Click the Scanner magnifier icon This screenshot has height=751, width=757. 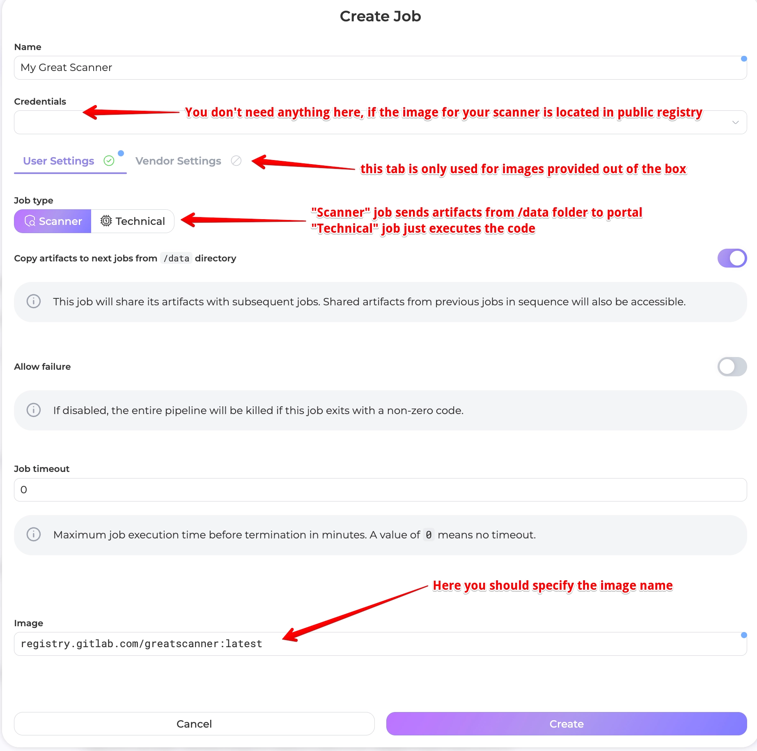[30, 221]
